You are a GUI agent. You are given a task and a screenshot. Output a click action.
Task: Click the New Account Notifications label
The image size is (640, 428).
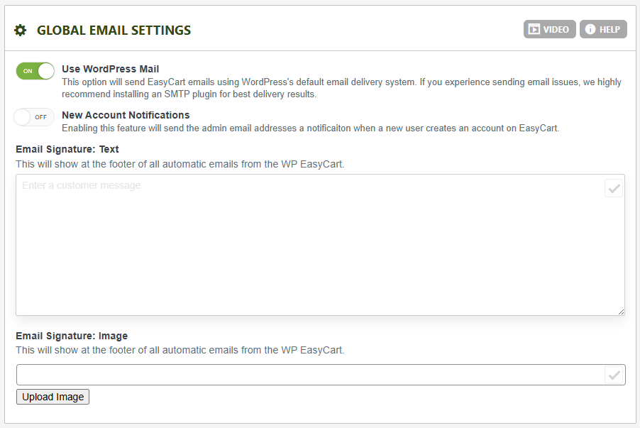click(x=126, y=114)
